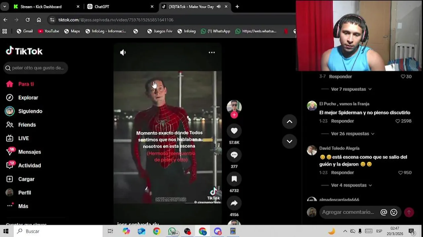Screen dimensions: 423x237
Task: Go to previous video with up chevron
Action: (x=289, y=121)
